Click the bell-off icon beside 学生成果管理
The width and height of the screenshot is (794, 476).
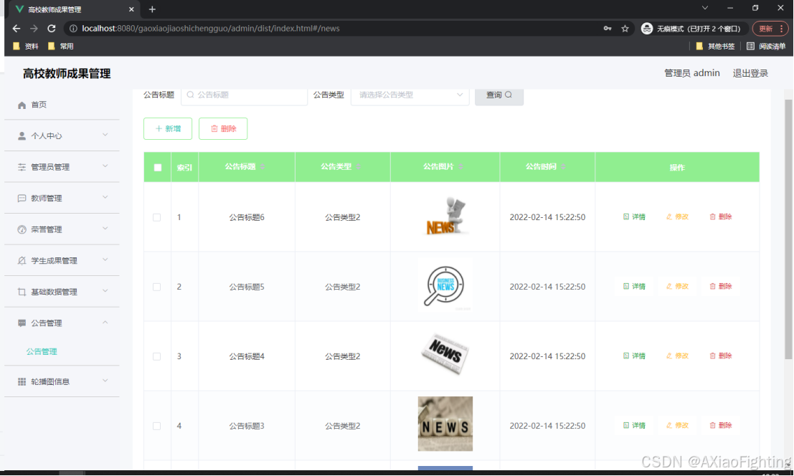pos(22,261)
